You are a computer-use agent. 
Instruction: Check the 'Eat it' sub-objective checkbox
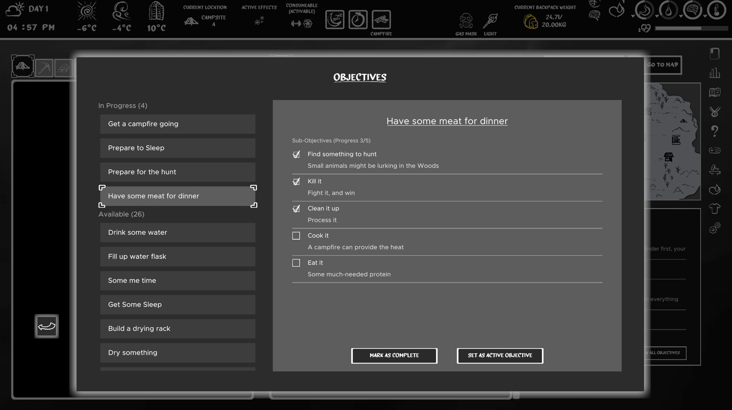click(296, 263)
